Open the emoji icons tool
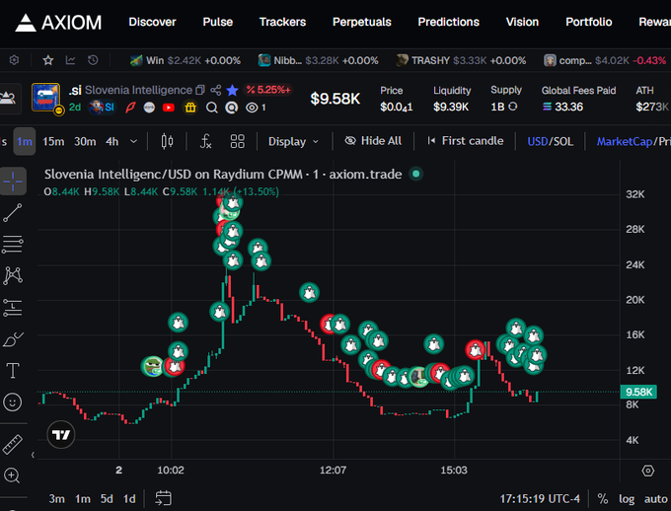The image size is (671, 511). click(13, 402)
